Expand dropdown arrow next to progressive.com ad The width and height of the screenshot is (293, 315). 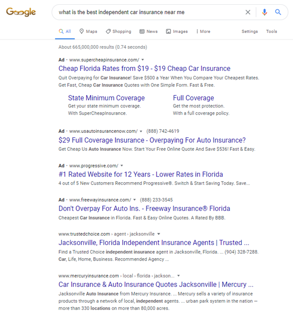click(x=122, y=166)
